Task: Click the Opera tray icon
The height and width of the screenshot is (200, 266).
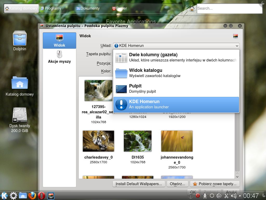Action: pyautogui.click(x=198, y=196)
